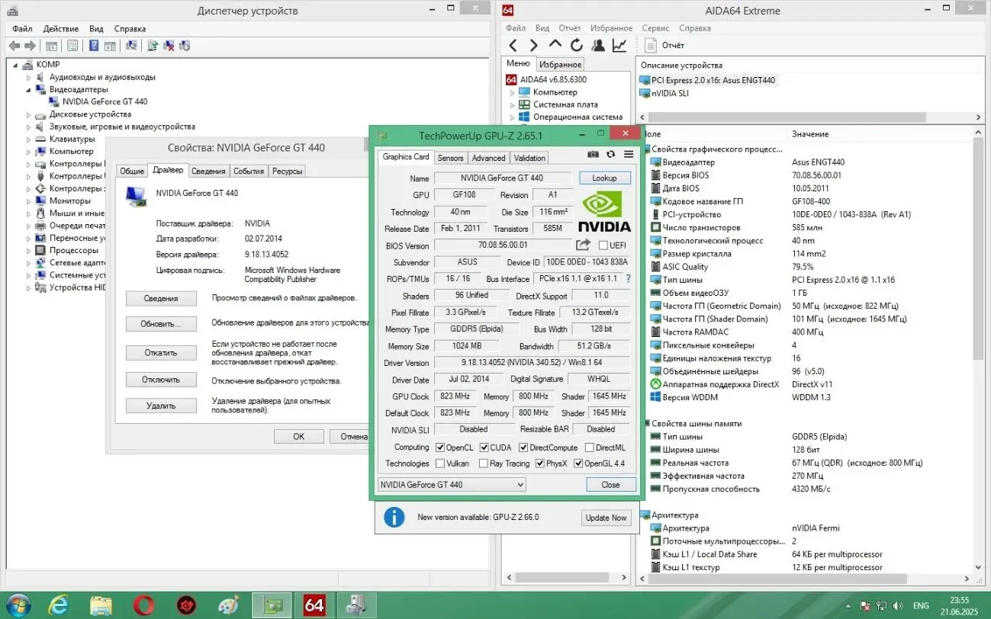The image size is (991, 619).
Task: Open Opera browser from the taskbar
Action: click(143, 605)
